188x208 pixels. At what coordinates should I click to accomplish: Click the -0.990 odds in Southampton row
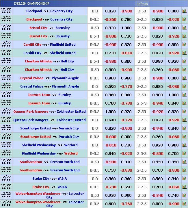110,162
